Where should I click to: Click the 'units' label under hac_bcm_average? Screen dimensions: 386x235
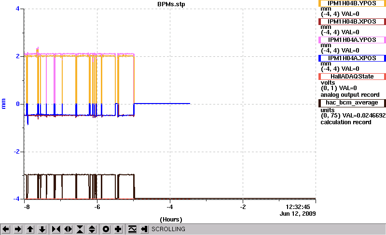pyautogui.click(x=328, y=110)
